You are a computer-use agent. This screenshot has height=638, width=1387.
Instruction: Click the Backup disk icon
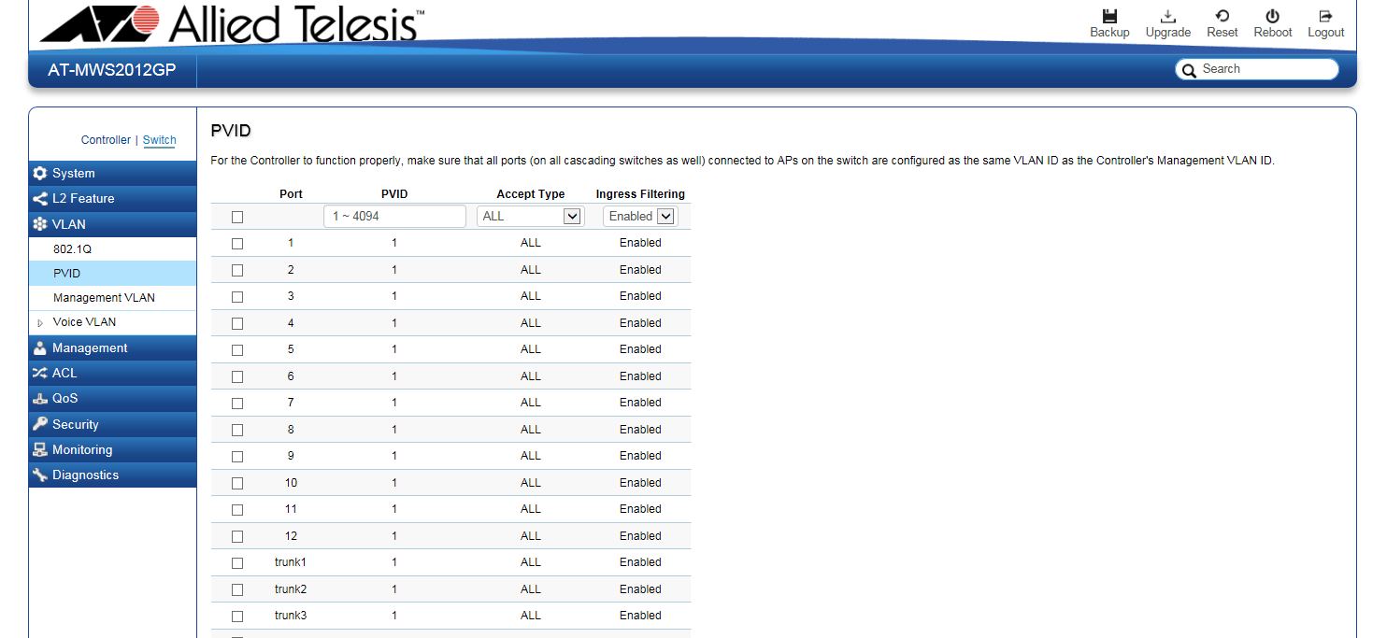(1109, 16)
